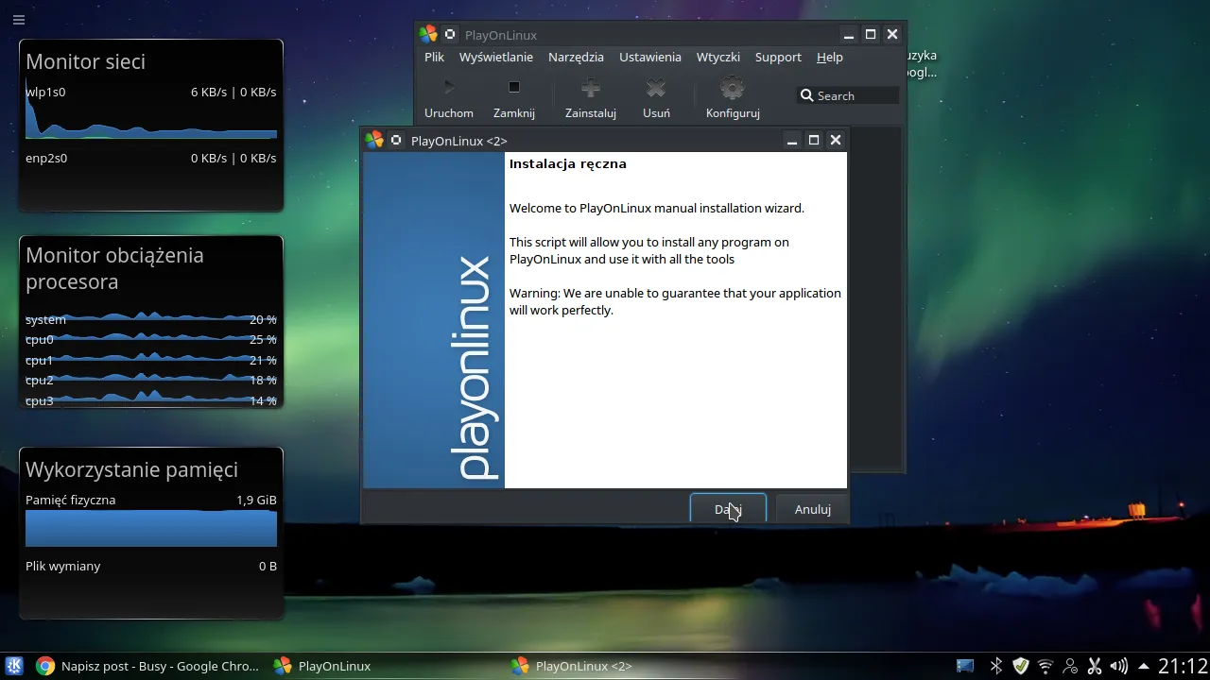
Task: Click the magnifier icon in Search box
Action: [x=806, y=95]
